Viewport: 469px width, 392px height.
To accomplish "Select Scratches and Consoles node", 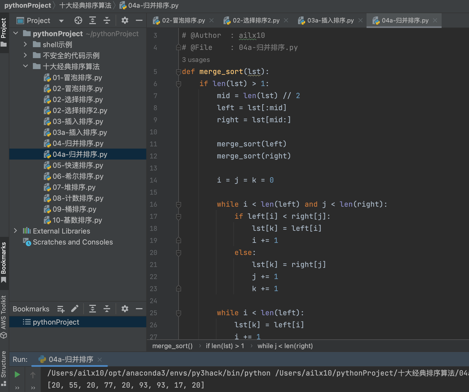I will 68,242.
